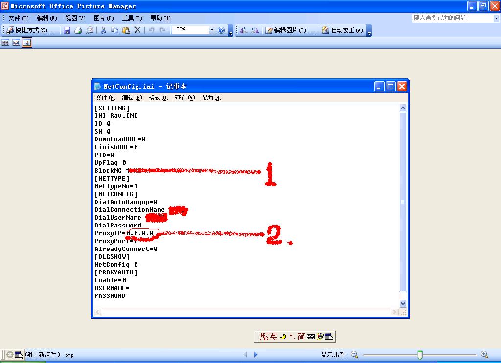Screen dimensions: 501x363
Task: Open the 帮助(H) menu in Picture Manager's menu bar
Action: [160, 18]
